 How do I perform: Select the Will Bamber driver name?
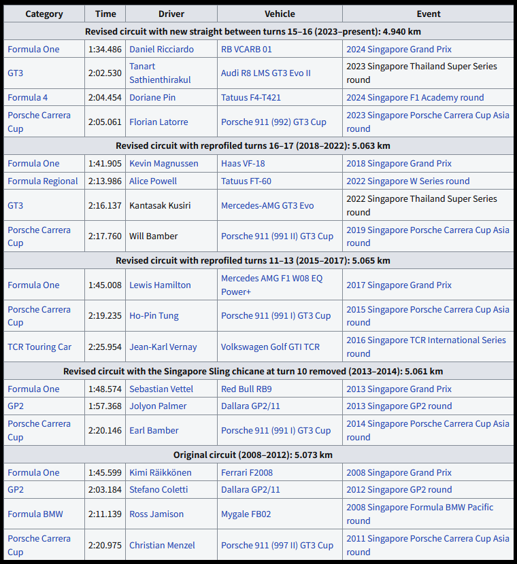153,236
